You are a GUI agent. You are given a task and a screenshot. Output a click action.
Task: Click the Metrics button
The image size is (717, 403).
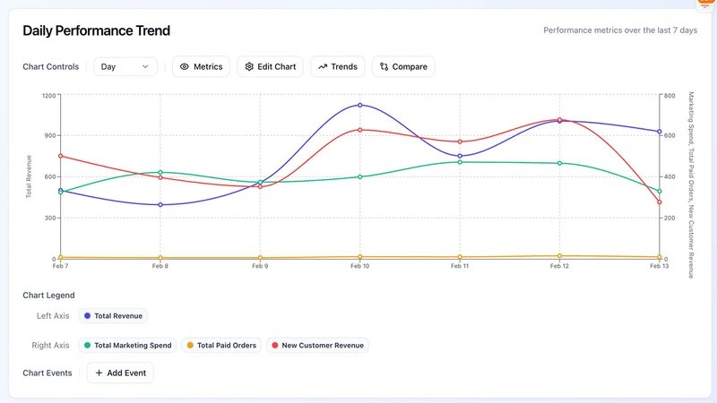tap(201, 66)
